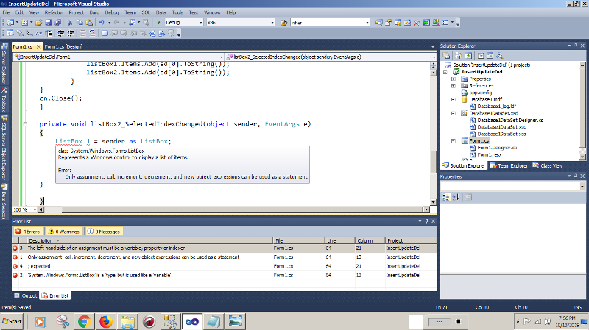Click Show All Files in Solution Explorer
589x330 pixels.
tap(458, 56)
